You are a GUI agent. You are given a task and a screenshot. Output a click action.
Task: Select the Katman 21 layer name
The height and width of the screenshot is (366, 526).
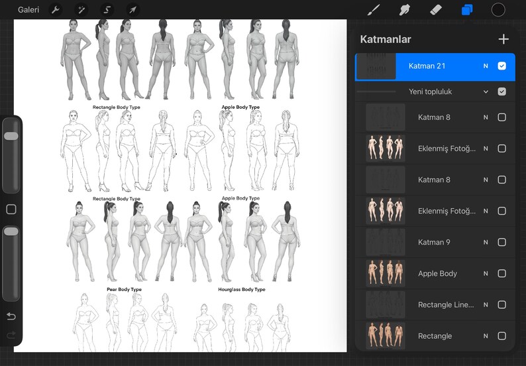427,66
